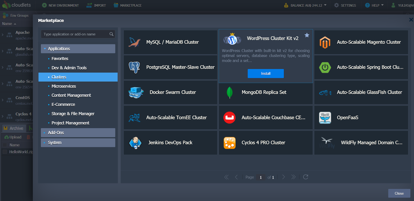The height and width of the screenshot is (201, 414).
Task: Open the Jenkins DevOps Pack card
Action: [x=171, y=143]
